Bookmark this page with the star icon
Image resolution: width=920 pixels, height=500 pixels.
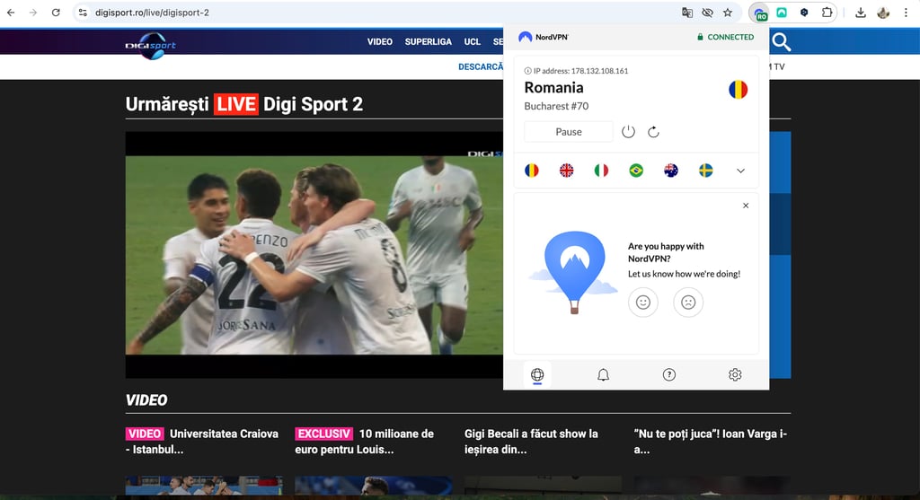click(728, 13)
